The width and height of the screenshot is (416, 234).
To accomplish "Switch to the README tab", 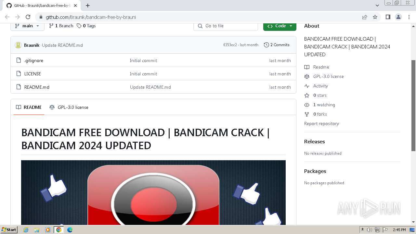I will (29, 107).
